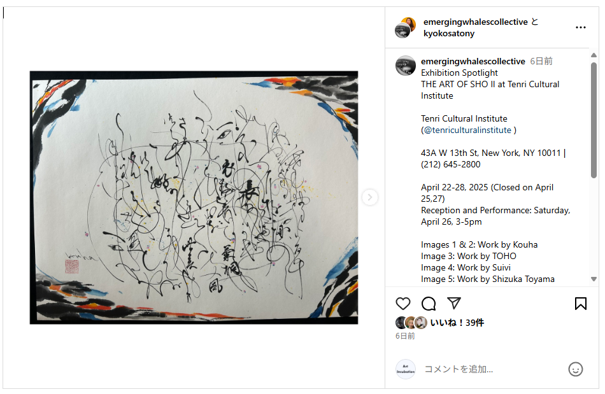Like the post with the heart icon
This screenshot has width=605, height=394.
coord(403,304)
